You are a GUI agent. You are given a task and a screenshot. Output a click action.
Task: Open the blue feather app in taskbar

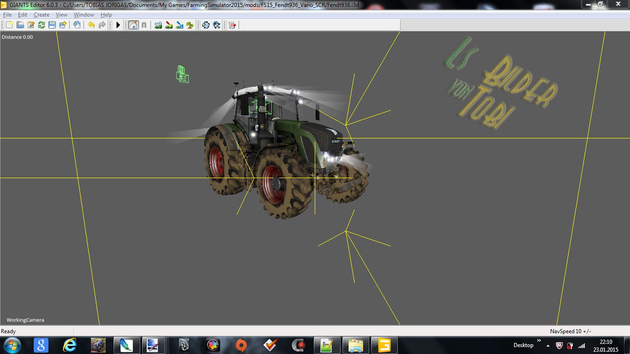pyautogui.click(x=126, y=345)
